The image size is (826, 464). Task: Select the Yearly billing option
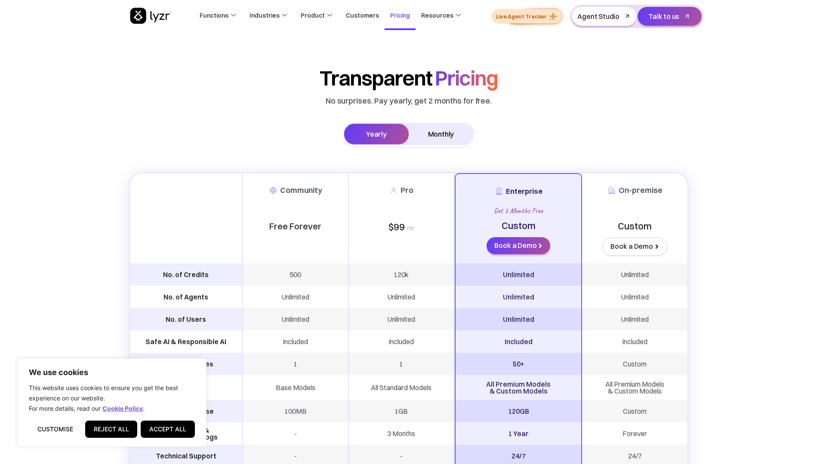coord(376,134)
